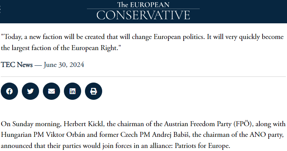Image resolution: width=287 pixels, height=151 pixels.
Task: Click the 'Patriots for Europe' alliance name
Action: click(x=202, y=146)
